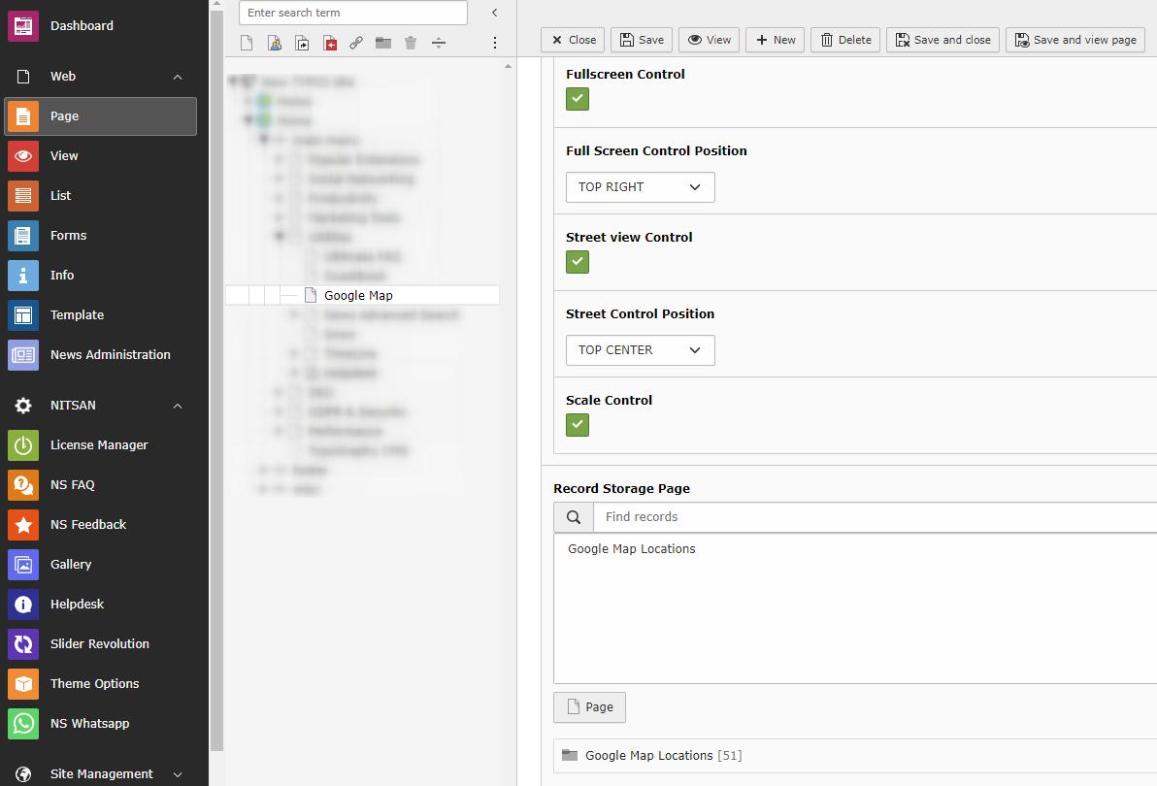The image size is (1157, 786).
Task: Click the shortcut page icon
Action: click(302, 43)
